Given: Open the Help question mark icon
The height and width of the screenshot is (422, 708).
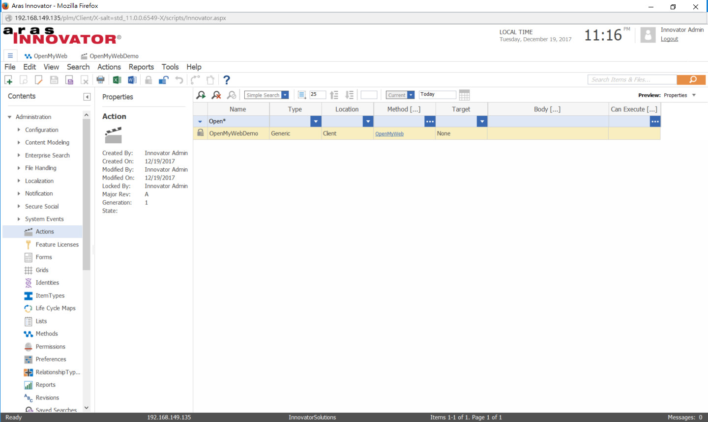Looking at the screenshot, I should [x=226, y=80].
